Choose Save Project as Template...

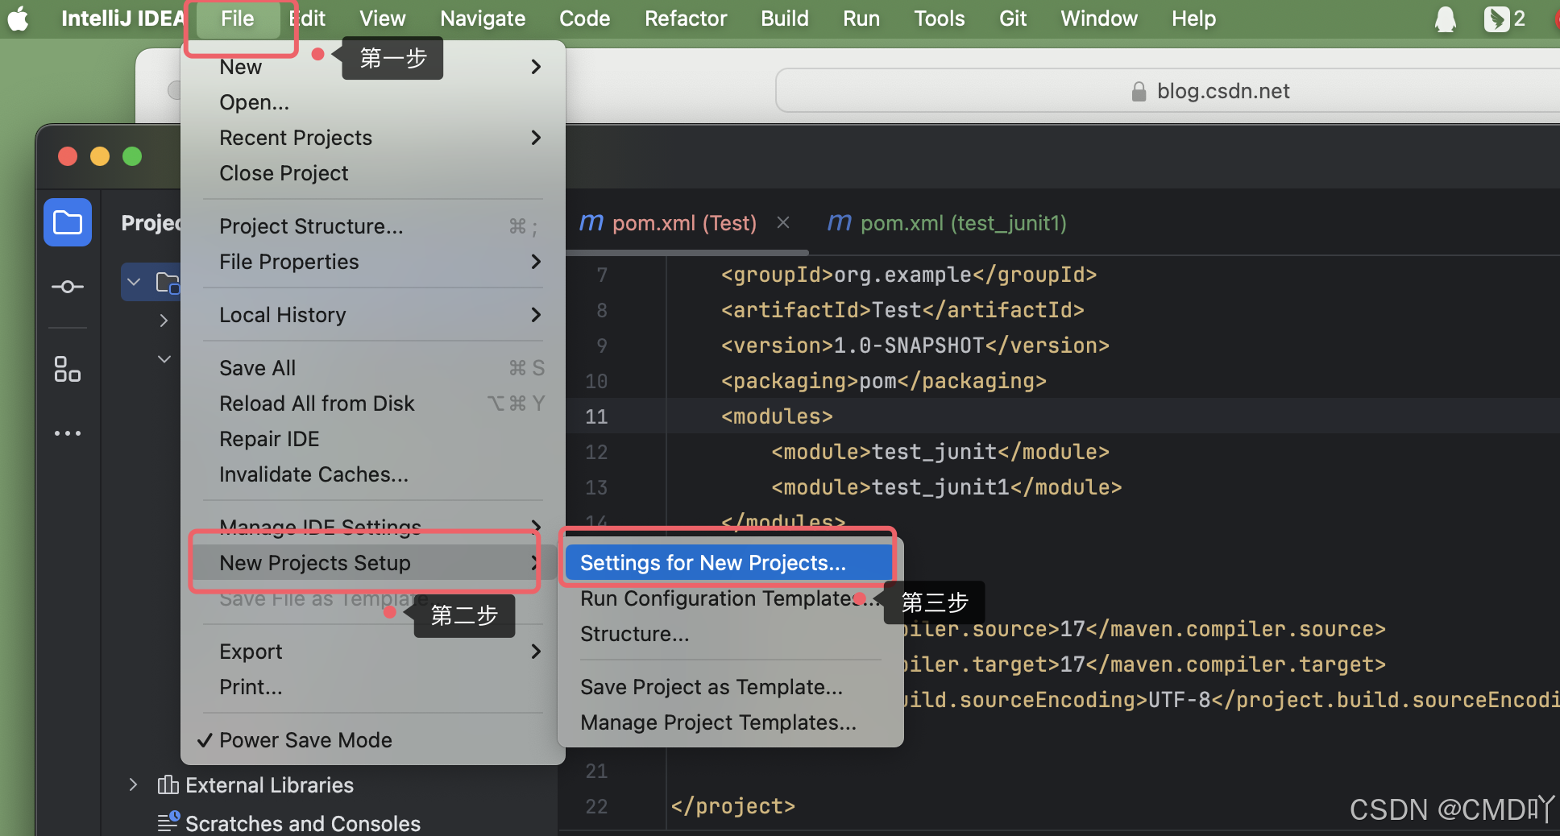pyautogui.click(x=730, y=687)
